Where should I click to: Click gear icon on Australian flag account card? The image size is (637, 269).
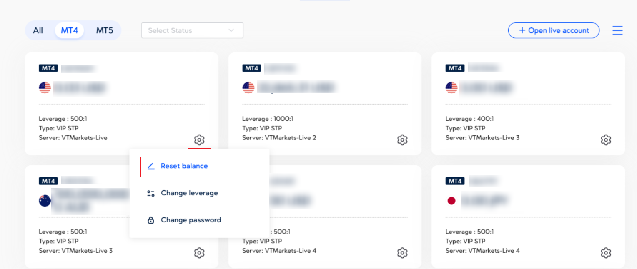coord(199,253)
